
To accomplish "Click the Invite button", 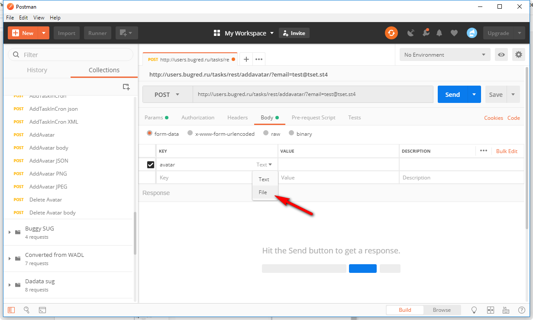I will [x=294, y=33].
